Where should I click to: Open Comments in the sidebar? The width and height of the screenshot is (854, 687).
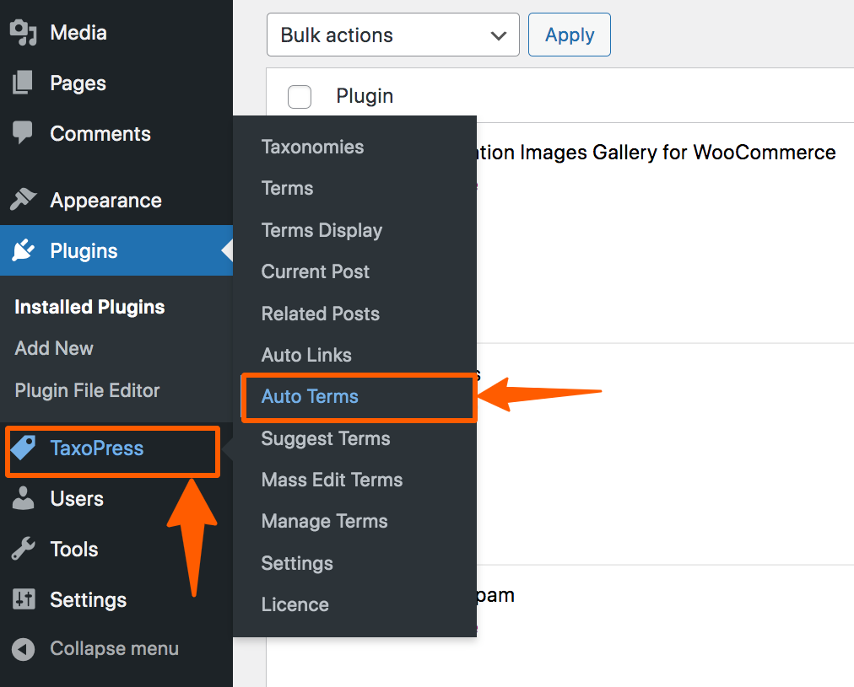coord(100,134)
